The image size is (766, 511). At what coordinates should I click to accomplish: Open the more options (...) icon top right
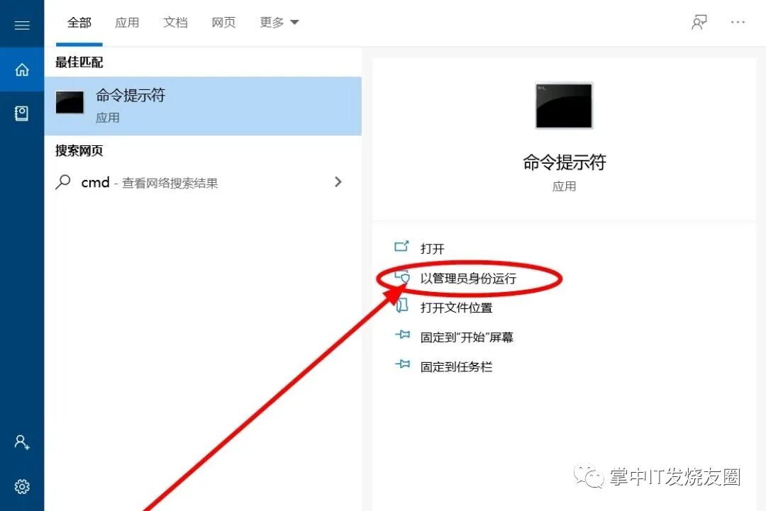tap(738, 22)
